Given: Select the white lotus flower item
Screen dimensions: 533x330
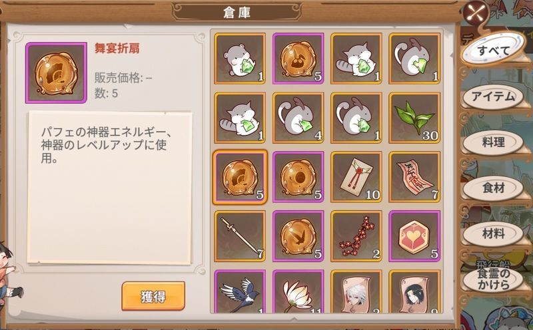Looking at the screenshot, I should click(298, 291).
